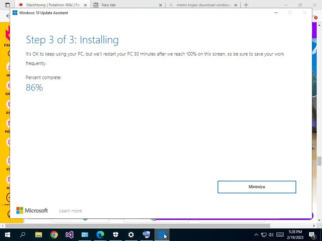Viewport: 322px width, 241px height.
Task: Open the computer system icon on the taskbar
Action: pyautogui.click(x=147, y=235)
